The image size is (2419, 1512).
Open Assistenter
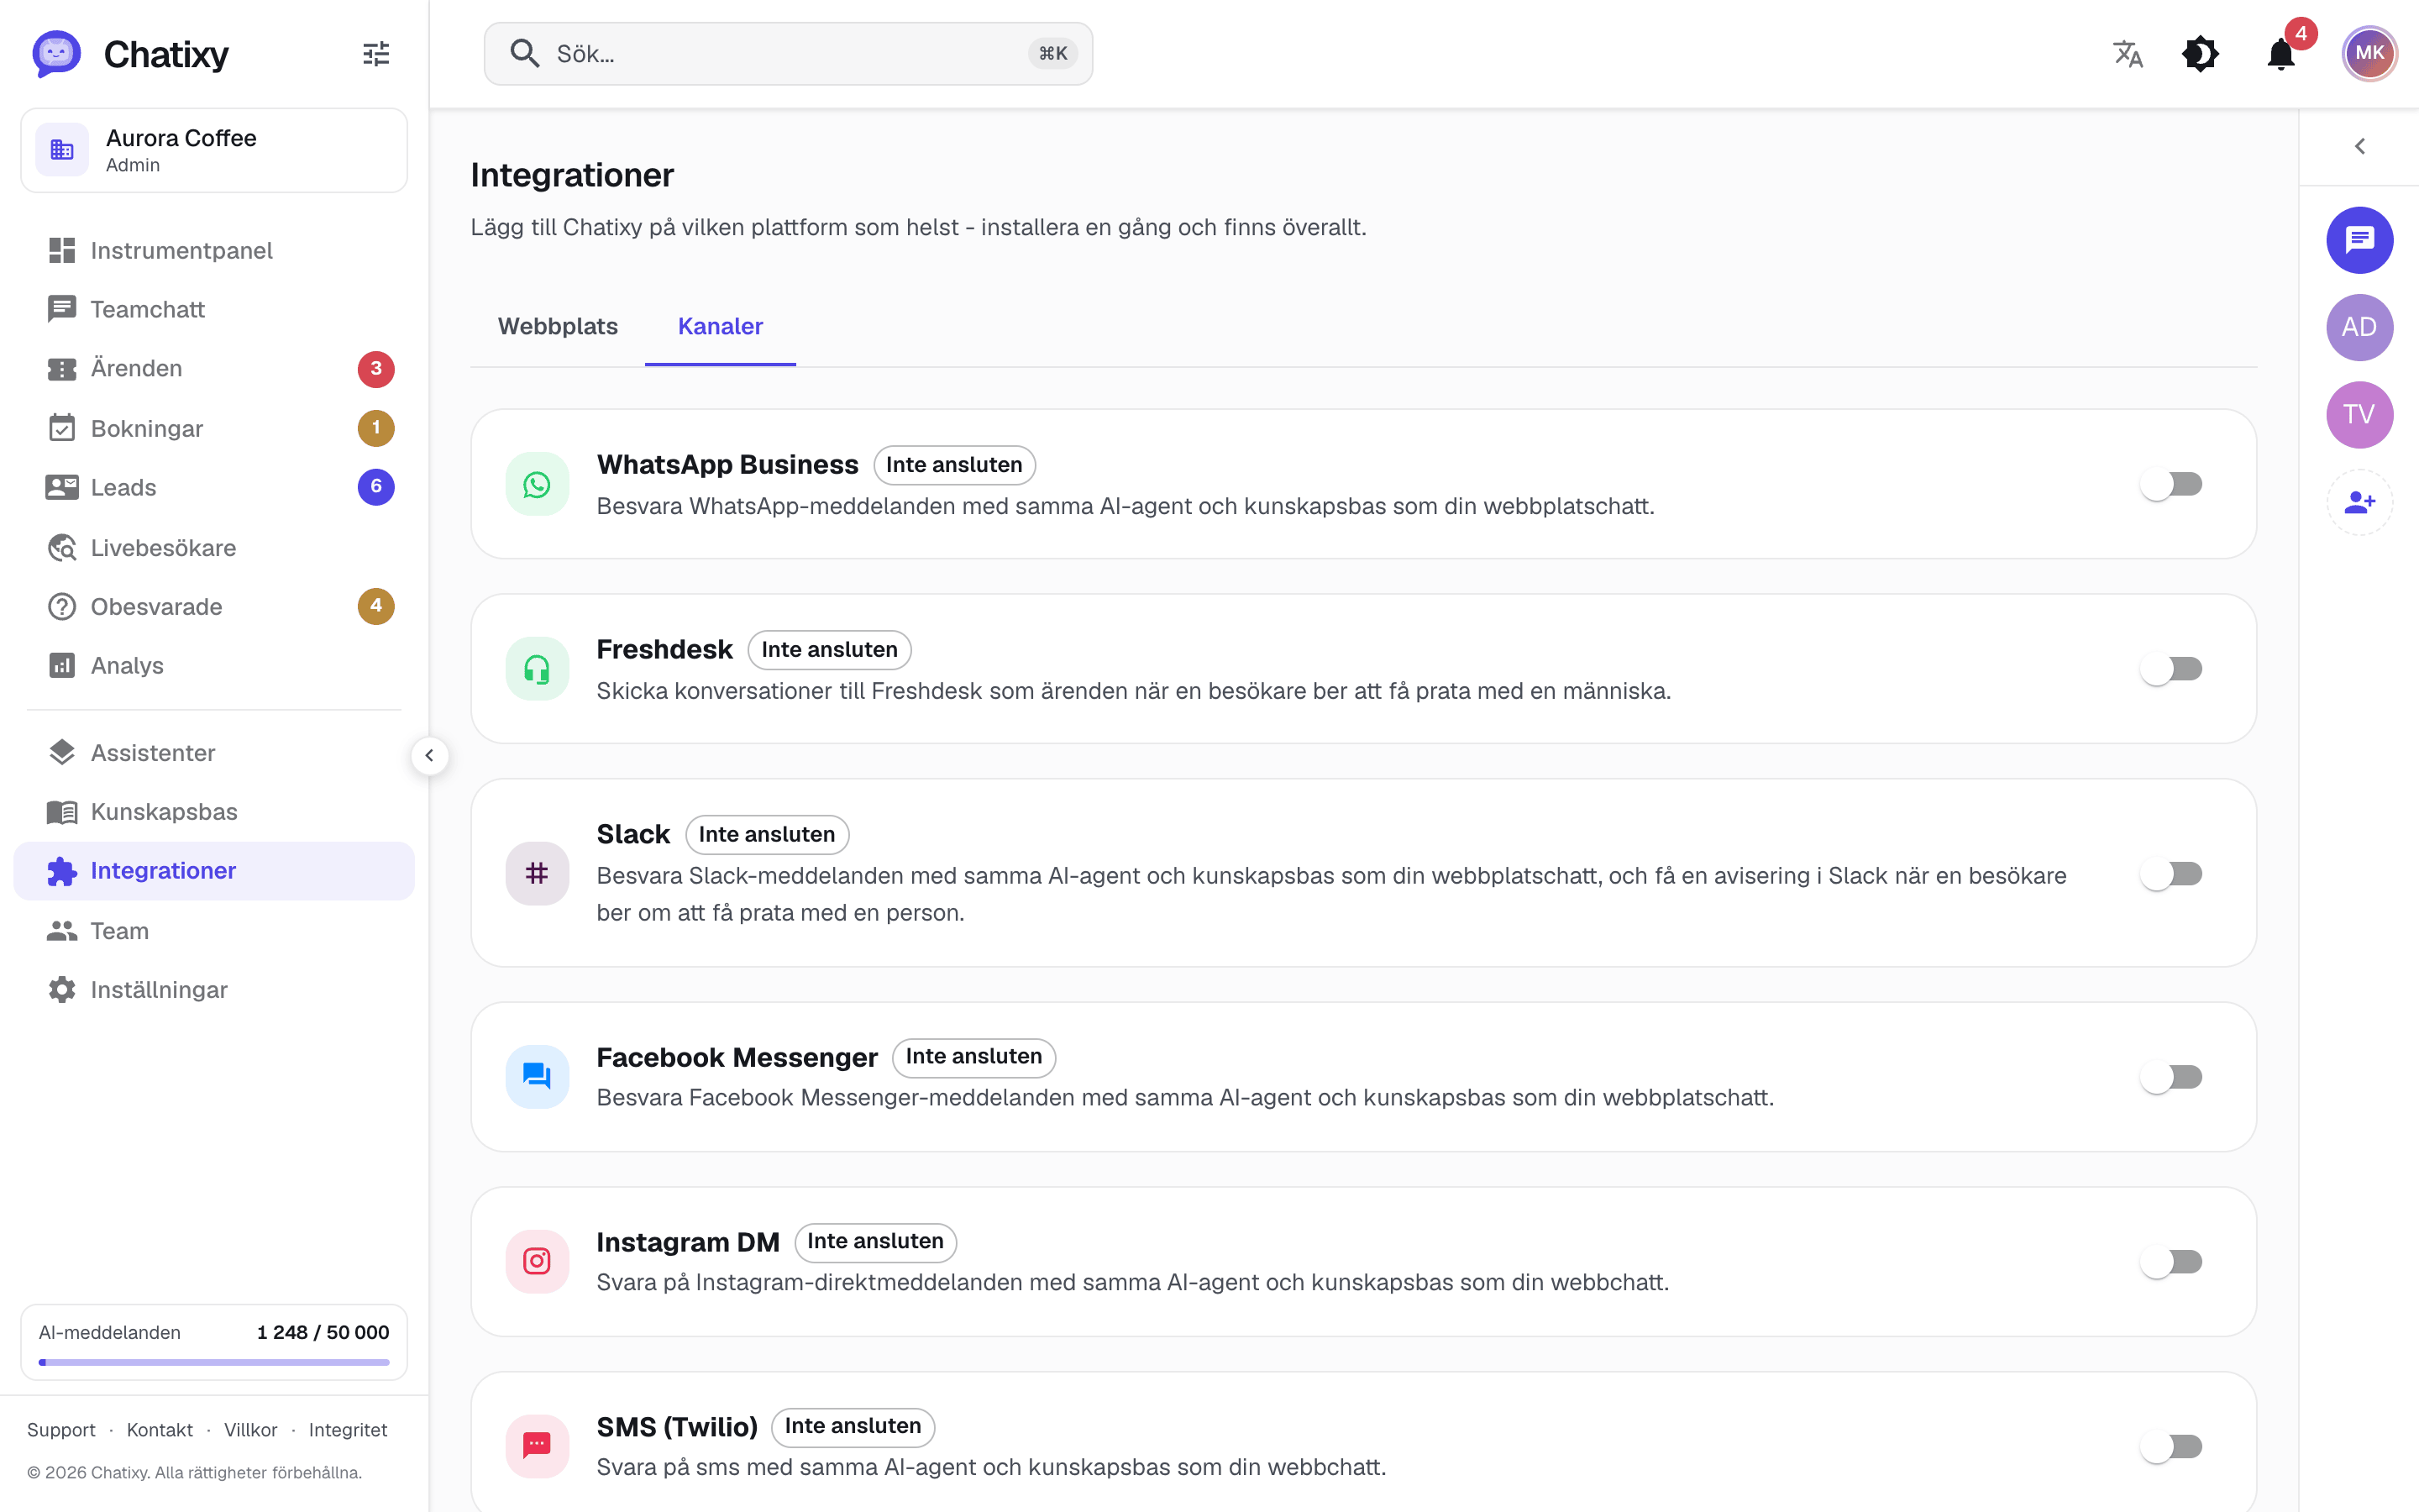click(214, 752)
